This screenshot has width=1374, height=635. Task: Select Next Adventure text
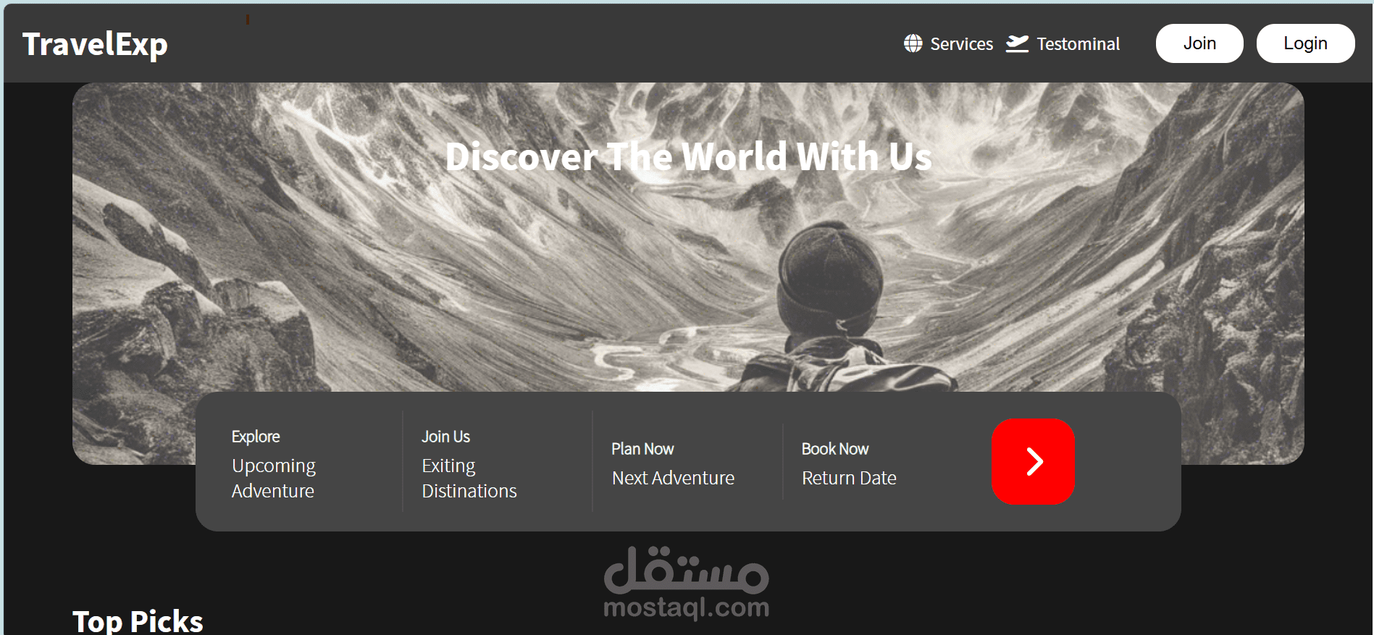click(x=673, y=478)
